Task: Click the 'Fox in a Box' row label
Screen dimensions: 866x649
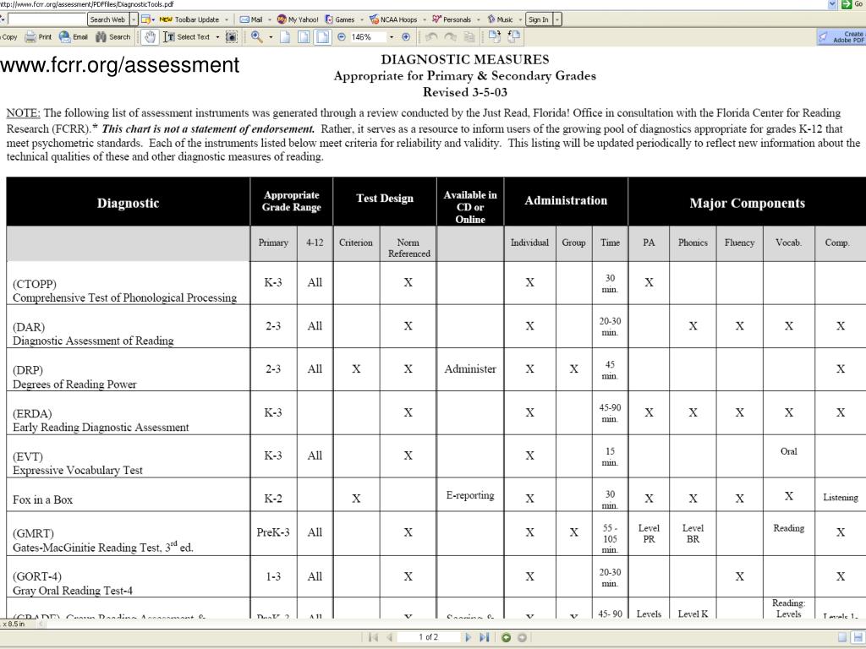Action: (x=42, y=500)
